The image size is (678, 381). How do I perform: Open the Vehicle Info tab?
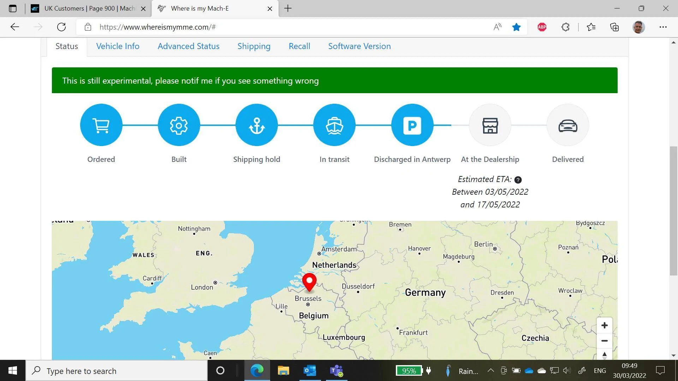118,46
